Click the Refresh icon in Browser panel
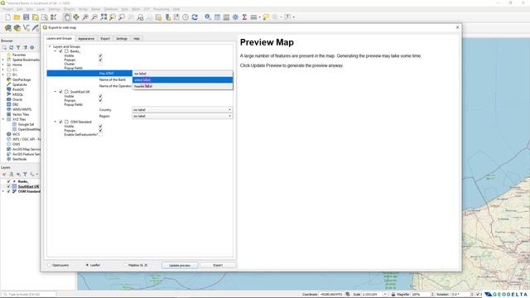 [11, 48]
